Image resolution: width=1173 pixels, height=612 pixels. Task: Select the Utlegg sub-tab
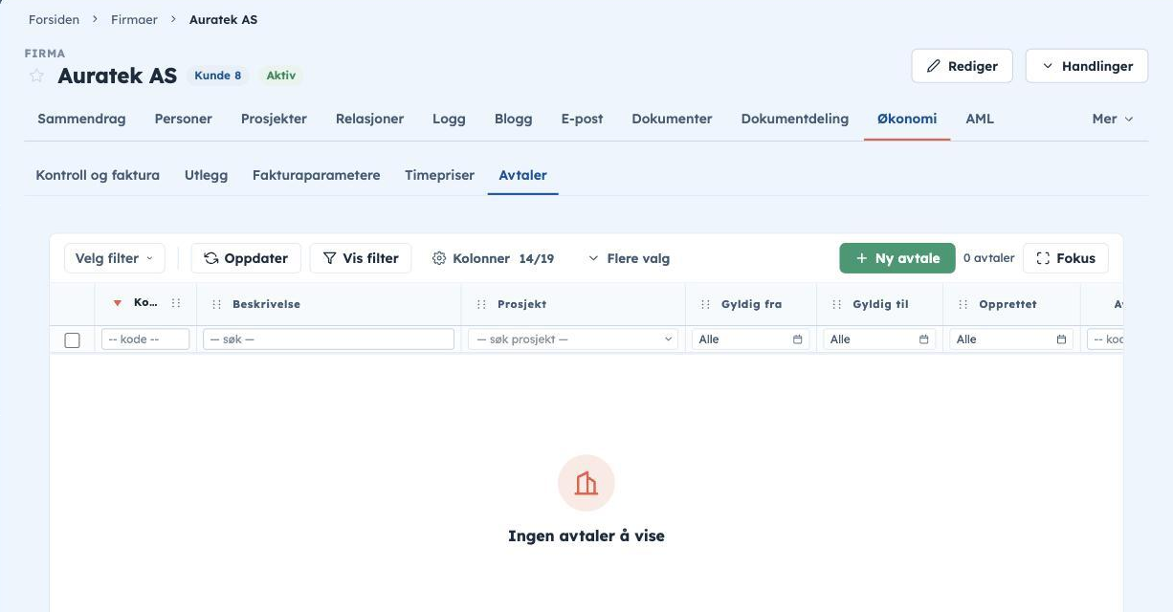click(x=206, y=175)
